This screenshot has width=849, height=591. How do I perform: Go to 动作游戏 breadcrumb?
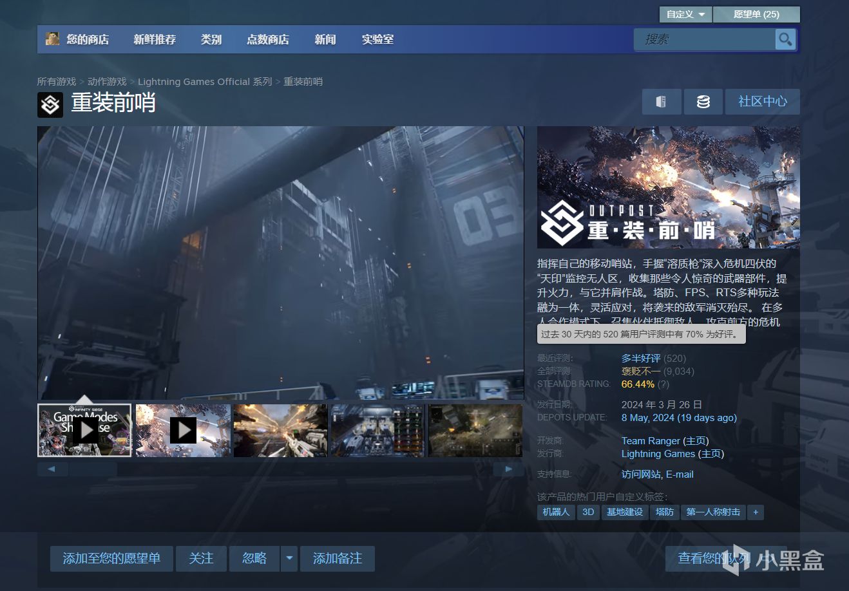click(x=107, y=82)
